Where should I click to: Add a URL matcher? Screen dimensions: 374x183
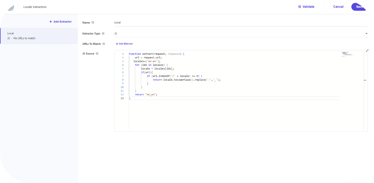124,44
